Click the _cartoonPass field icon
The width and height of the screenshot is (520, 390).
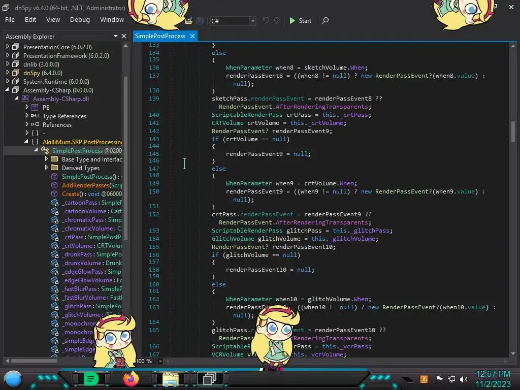[54, 202]
